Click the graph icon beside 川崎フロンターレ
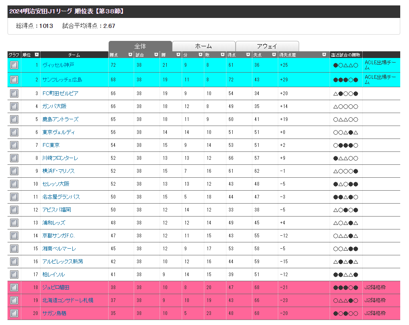409x325 pixels. 14,158
